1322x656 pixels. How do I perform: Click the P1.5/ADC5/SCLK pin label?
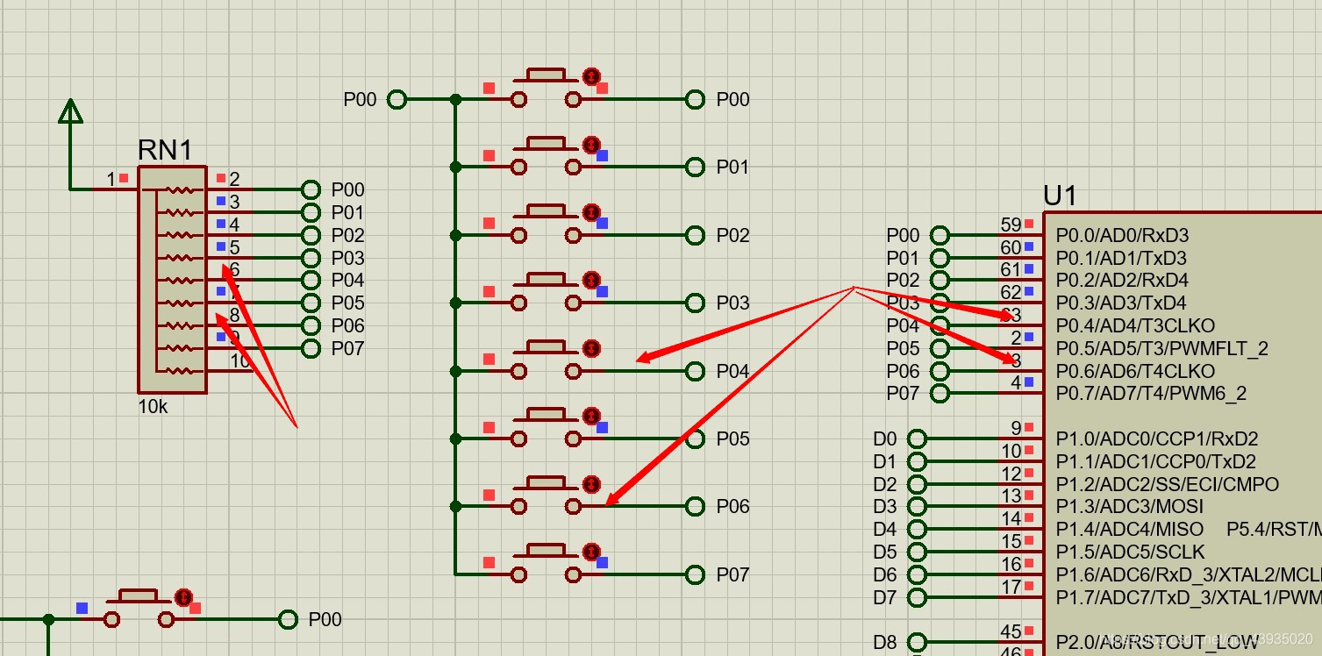pyautogui.click(x=1130, y=552)
